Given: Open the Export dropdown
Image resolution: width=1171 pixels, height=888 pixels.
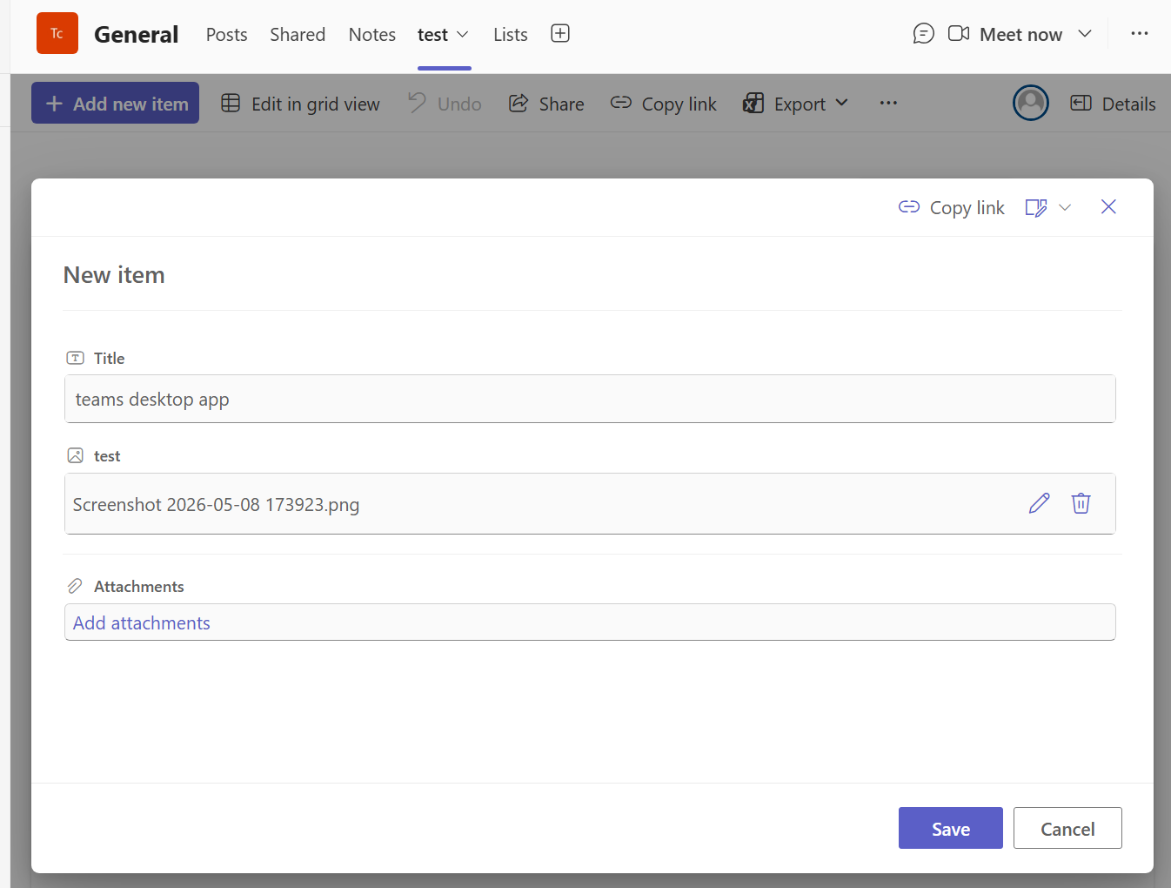Looking at the screenshot, I should 795,104.
